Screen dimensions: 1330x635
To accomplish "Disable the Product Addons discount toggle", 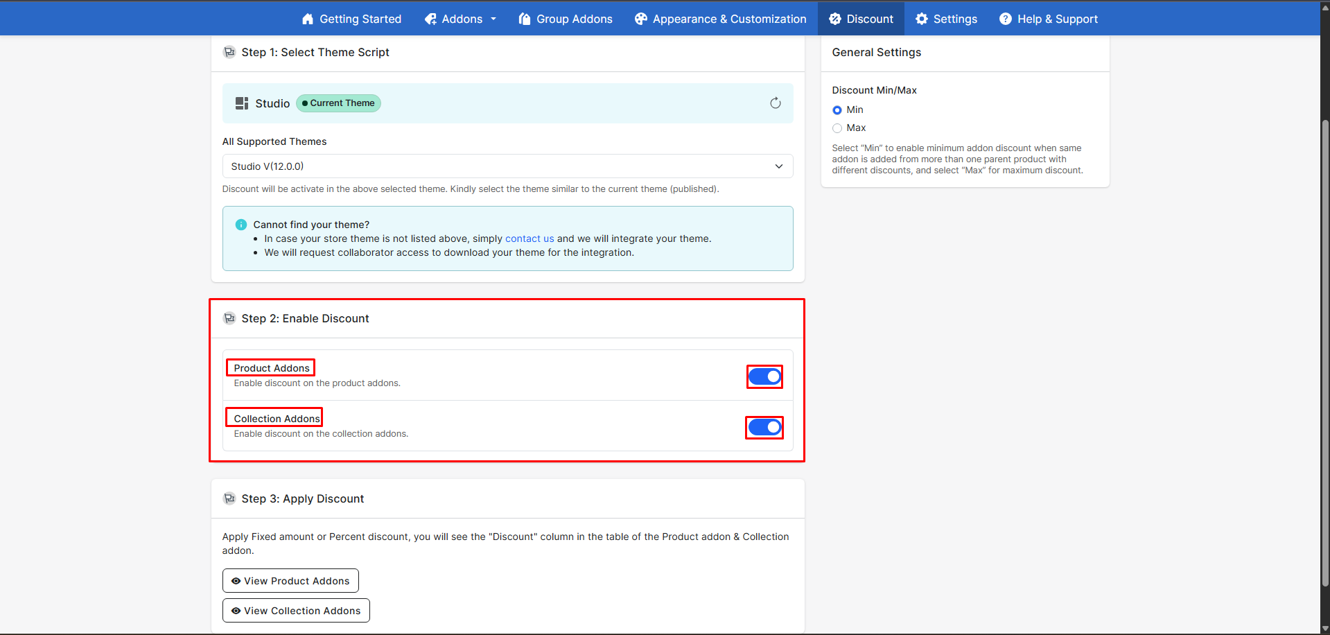I will 764,376.
